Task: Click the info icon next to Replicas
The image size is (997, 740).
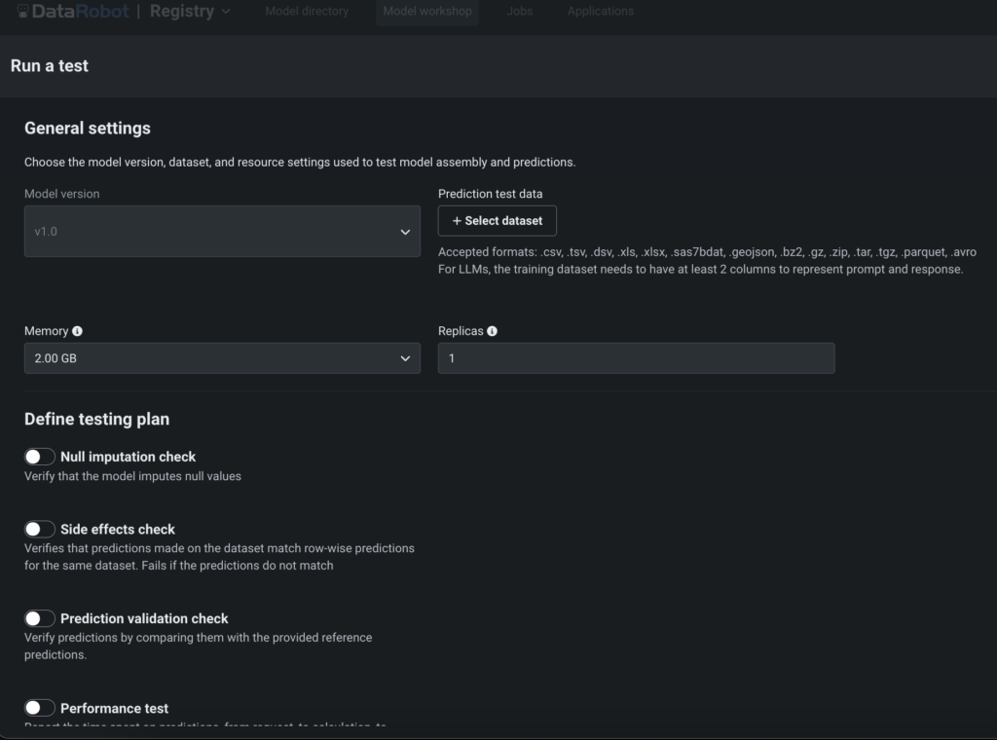Action: pos(492,330)
